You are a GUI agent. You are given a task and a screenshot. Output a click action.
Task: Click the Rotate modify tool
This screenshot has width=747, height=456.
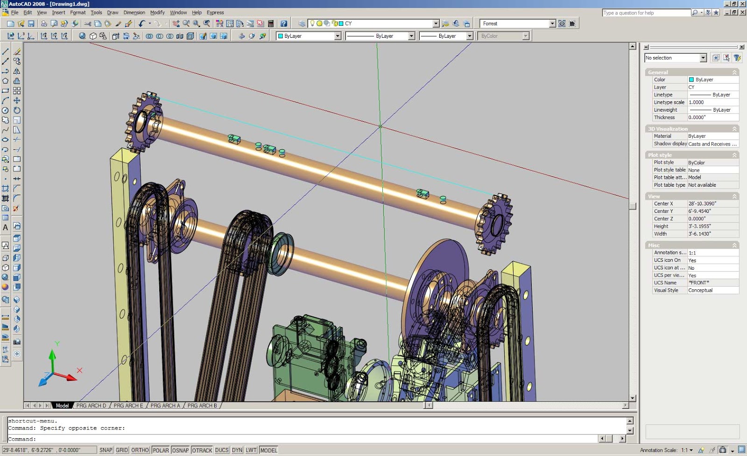coord(17,111)
